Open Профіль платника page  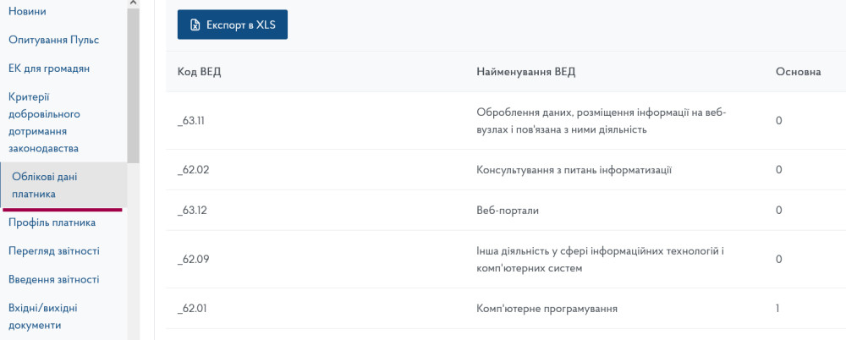tap(52, 222)
